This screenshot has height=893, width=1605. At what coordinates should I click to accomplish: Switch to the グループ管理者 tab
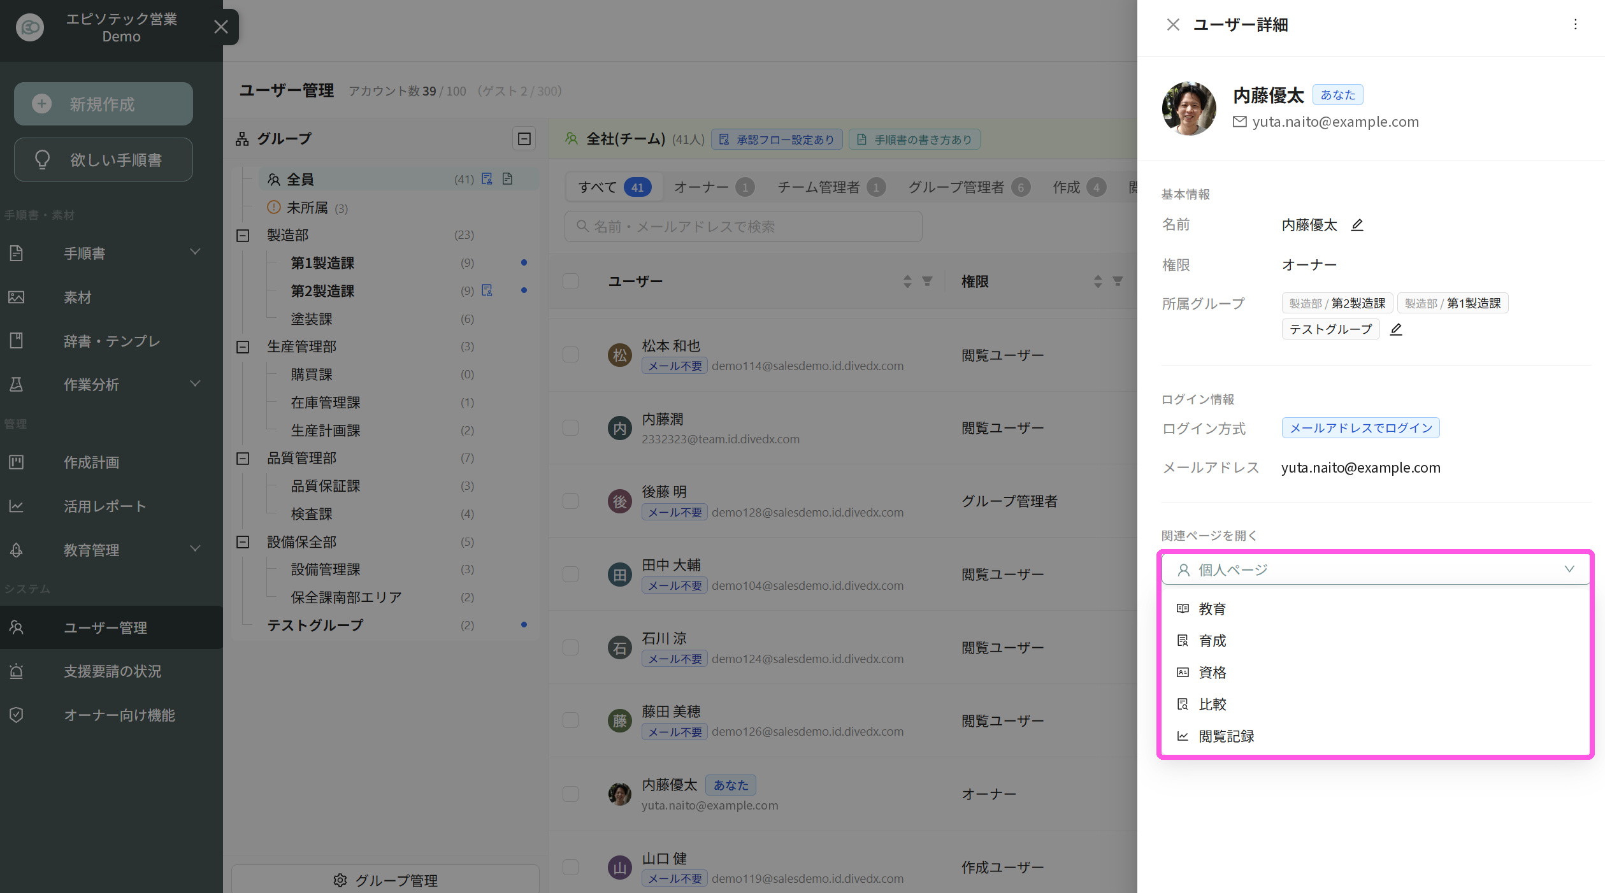click(x=968, y=187)
